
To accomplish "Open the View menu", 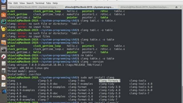I will coord(22,3).
